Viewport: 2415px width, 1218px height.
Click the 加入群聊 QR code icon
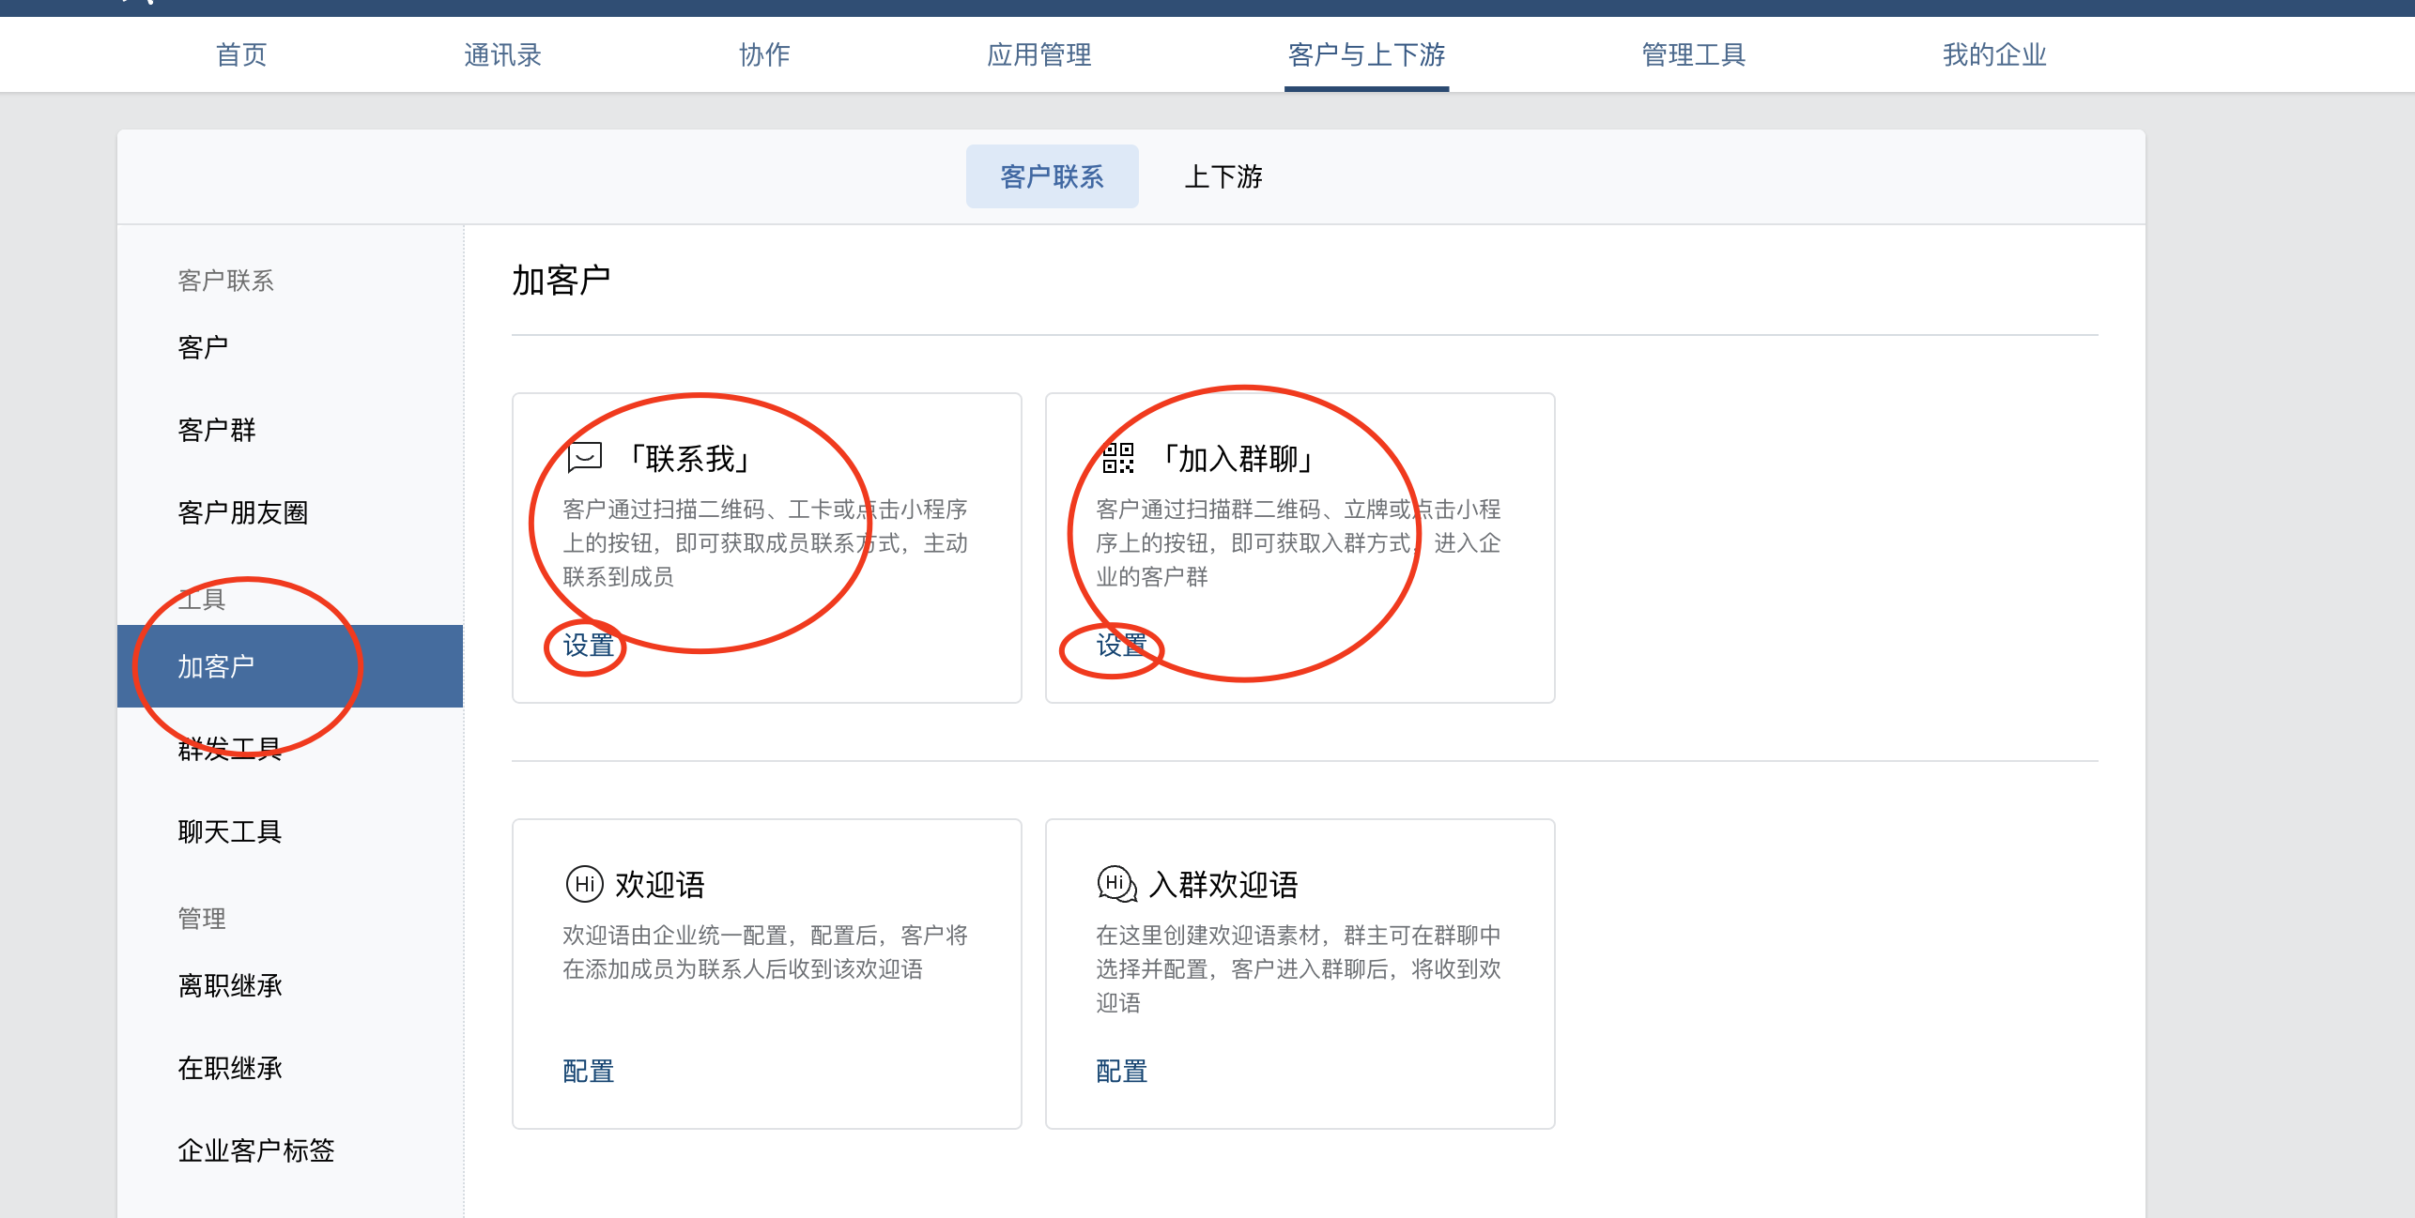tap(1117, 458)
